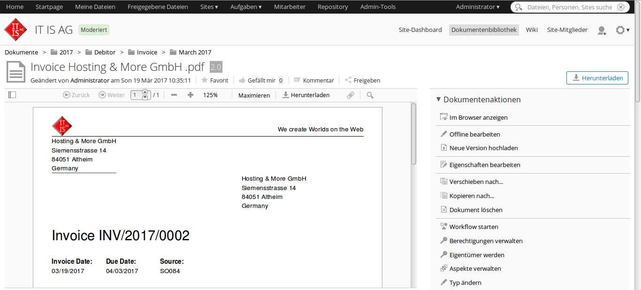Click Eigentümer werden action
This screenshot has height=290, width=641.
[477, 255]
